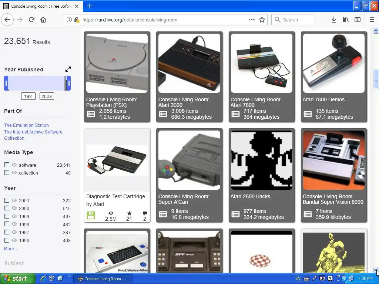Open the page actions three-dot menu
The height and width of the screenshot is (284, 379).
coord(252,20)
